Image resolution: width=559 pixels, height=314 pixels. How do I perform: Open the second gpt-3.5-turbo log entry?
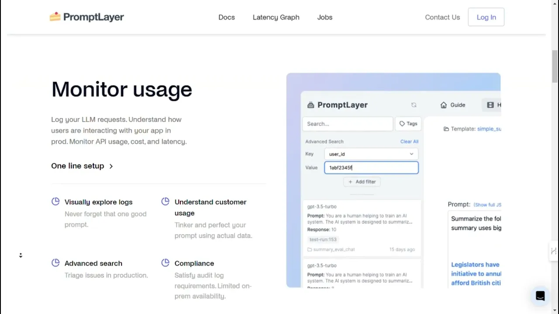pyautogui.click(x=362, y=273)
